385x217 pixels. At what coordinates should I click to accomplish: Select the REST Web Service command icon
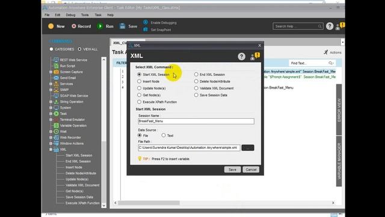pos(56,60)
